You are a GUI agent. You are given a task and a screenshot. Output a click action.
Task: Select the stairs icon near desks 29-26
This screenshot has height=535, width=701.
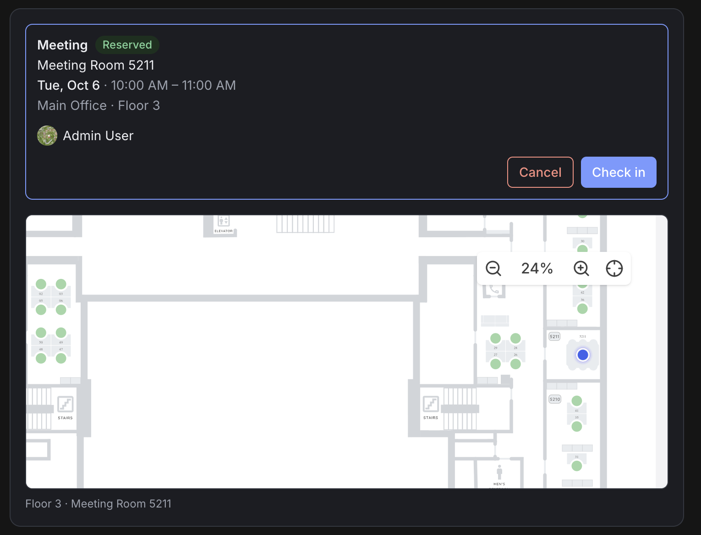pyautogui.click(x=431, y=404)
